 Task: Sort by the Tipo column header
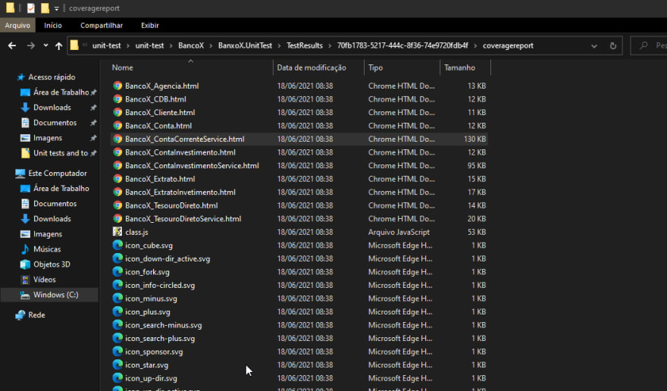(x=376, y=67)
